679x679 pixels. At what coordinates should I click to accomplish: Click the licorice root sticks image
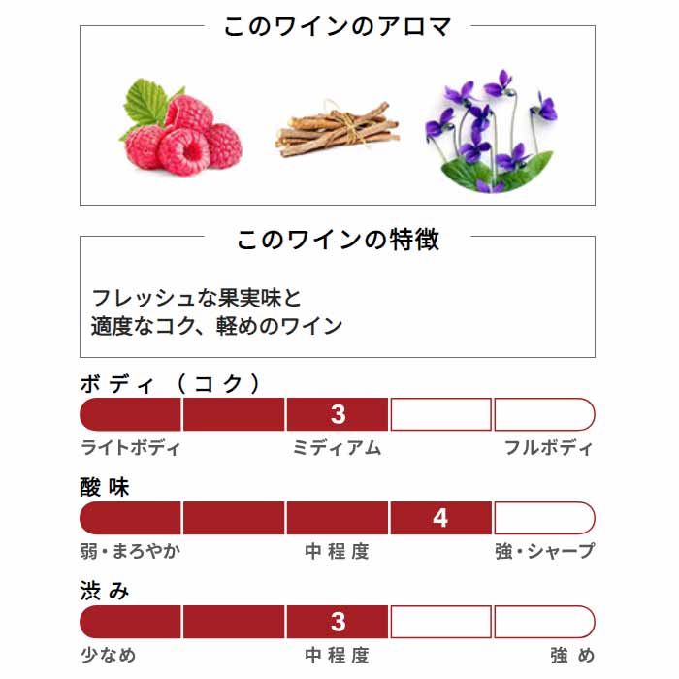[x=338, y=128]
